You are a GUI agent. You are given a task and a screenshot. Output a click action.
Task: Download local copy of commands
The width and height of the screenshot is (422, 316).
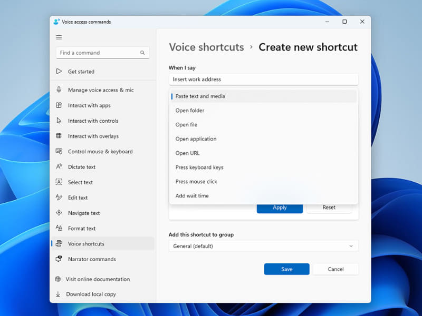tap(91, 294)
